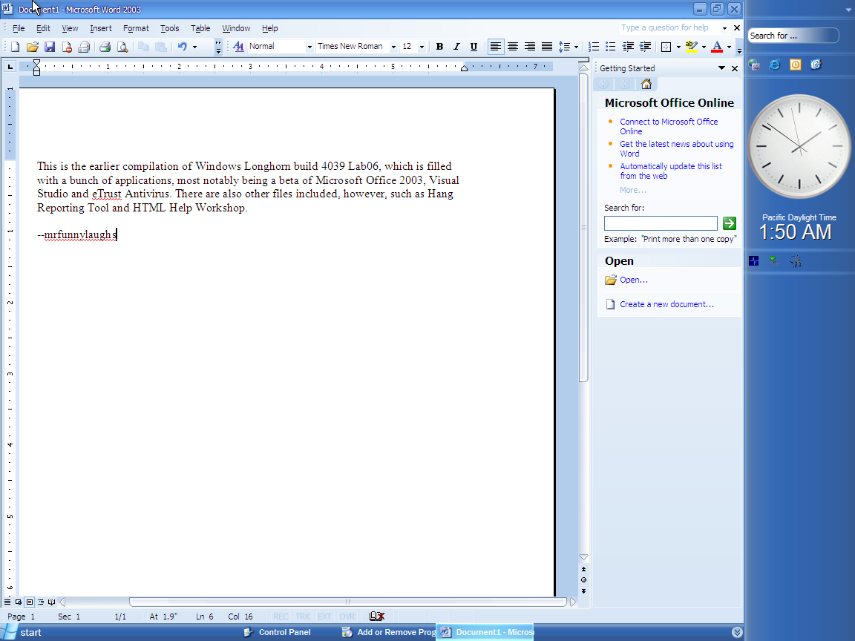Set paragraph alignment to Center
The width and height of the screenshot is (855, 641).
pyautogui.click(x=513, y=47)
